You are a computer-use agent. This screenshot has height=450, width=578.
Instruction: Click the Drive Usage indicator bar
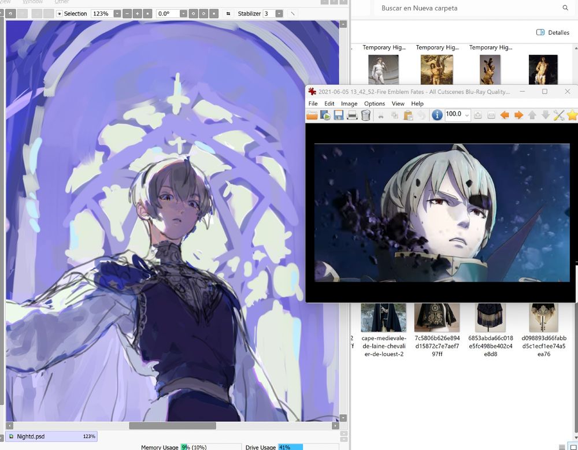308,447
